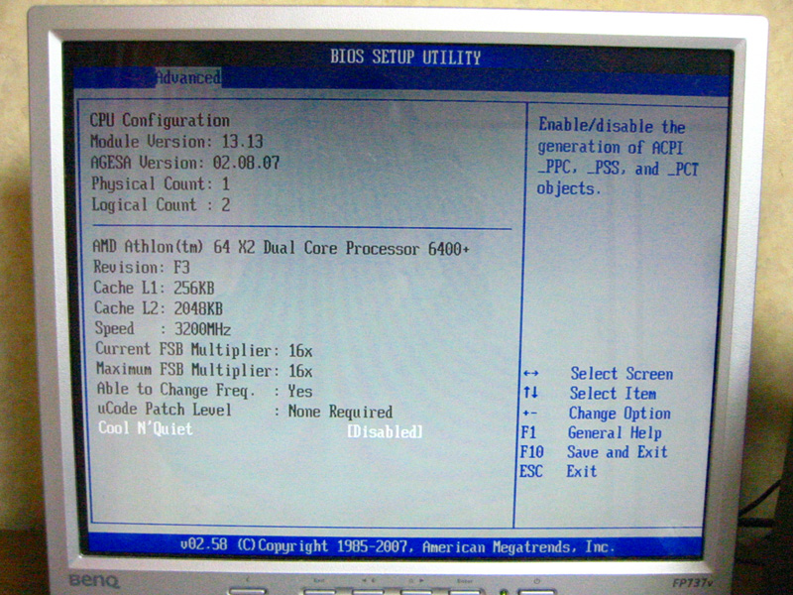This screenshot has width=793, height=595.
Task: Click the plus-minus symbol beside Change Option
Action: [529, 414]
